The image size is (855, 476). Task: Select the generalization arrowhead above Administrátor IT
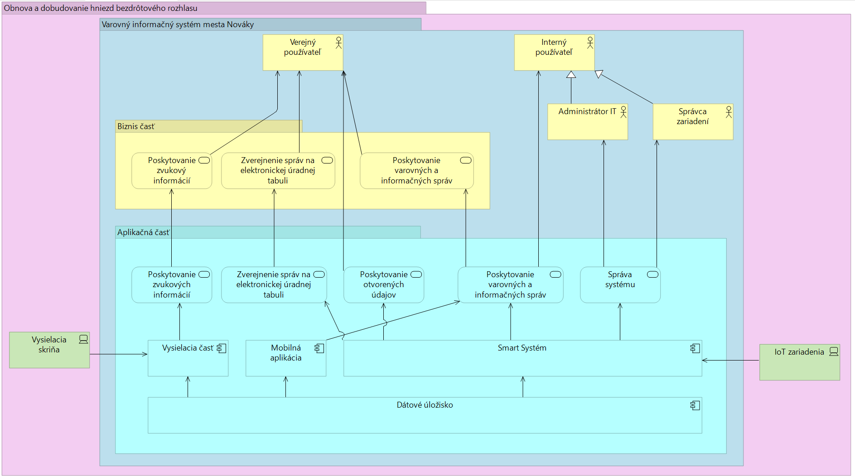[571, 75]
